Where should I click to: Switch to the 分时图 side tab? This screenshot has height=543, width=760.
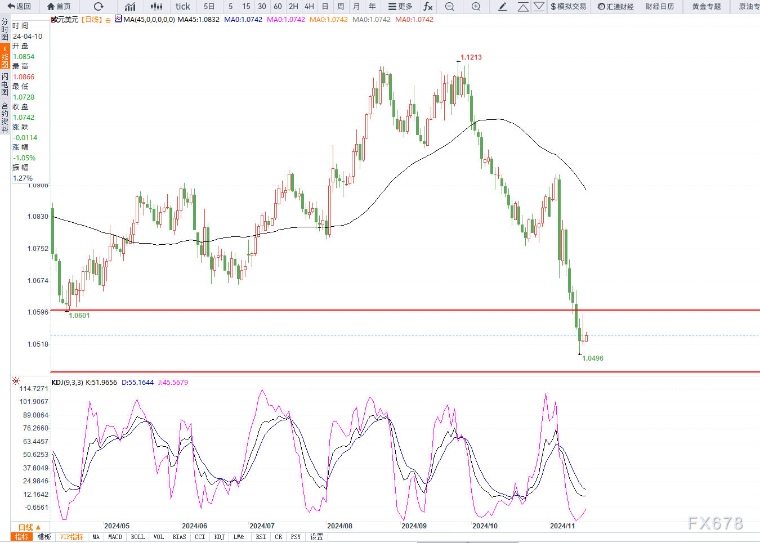point(5,29)
